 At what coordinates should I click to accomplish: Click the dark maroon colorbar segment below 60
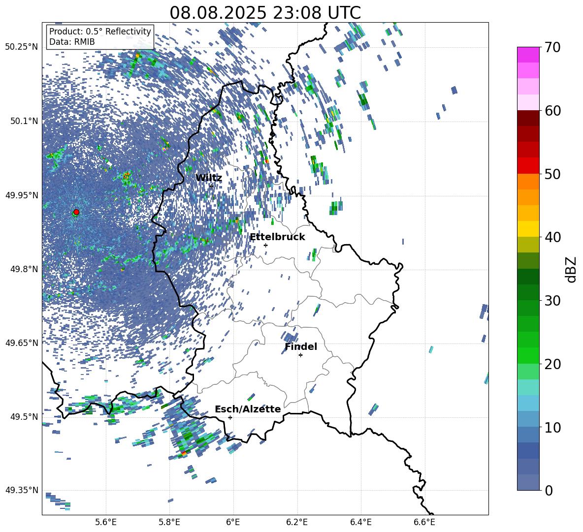528,118
